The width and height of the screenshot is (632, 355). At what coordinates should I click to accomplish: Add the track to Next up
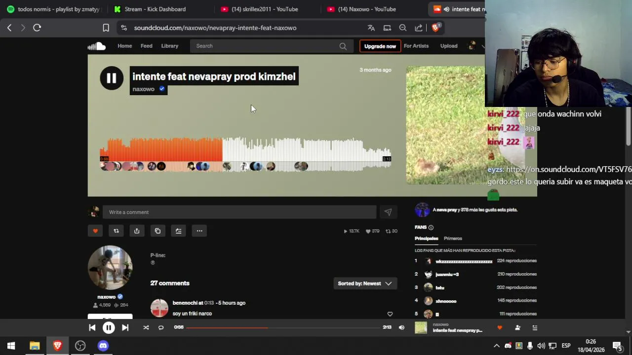tap(178, 231)
